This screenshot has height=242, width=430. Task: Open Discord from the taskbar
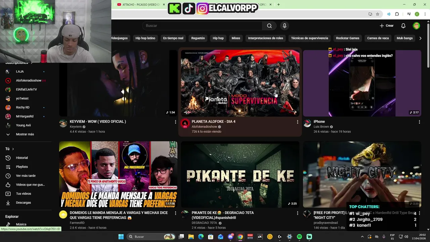[x=230, y=237]
